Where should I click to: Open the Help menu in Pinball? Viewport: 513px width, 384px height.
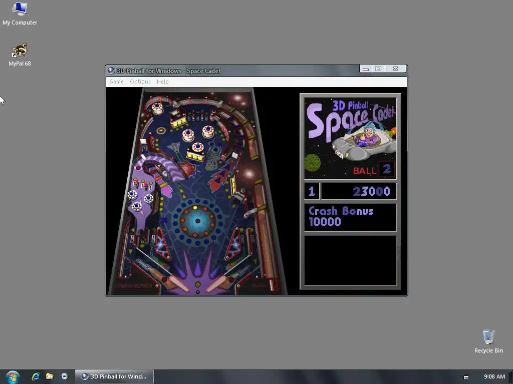[x=163, y=81]
